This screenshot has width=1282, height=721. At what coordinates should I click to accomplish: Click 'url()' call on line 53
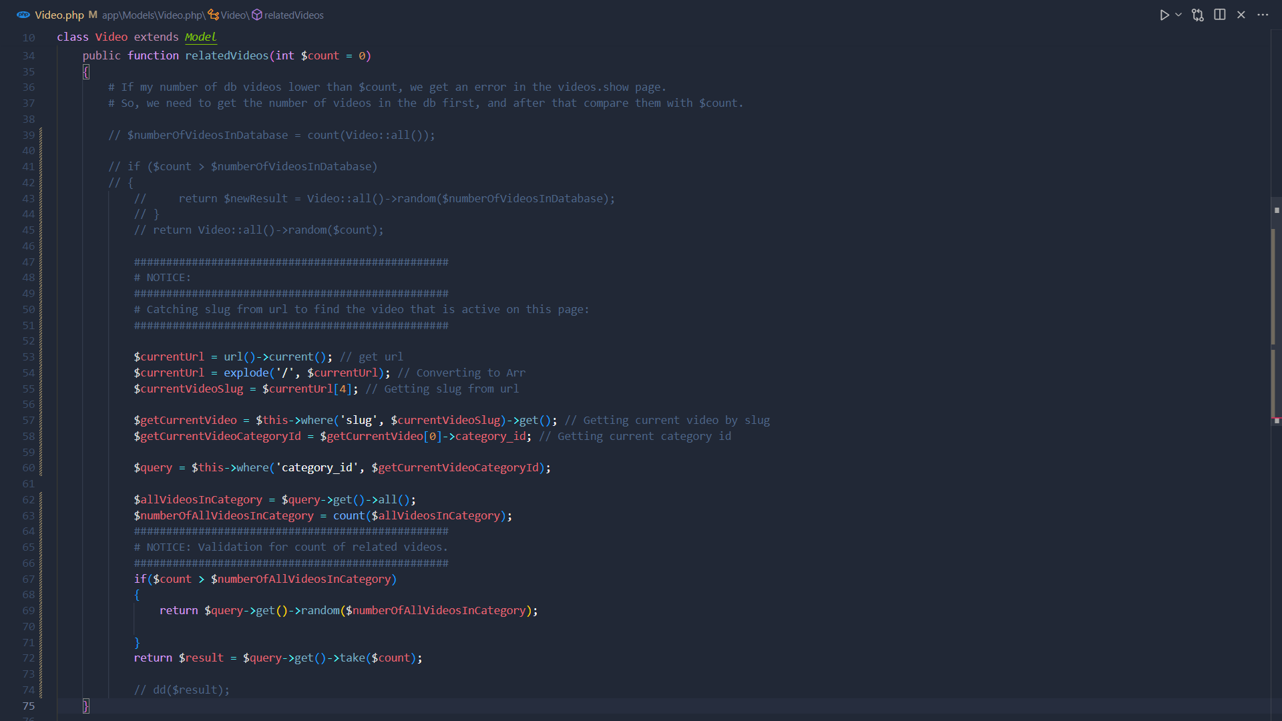(240, 356)
